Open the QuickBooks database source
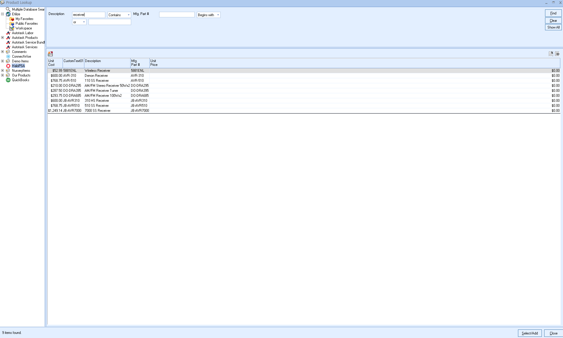 [20, 80]
